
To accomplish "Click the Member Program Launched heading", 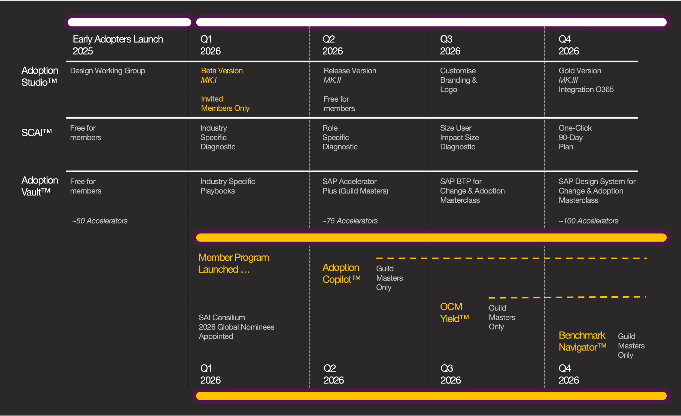I will point(233,263).
